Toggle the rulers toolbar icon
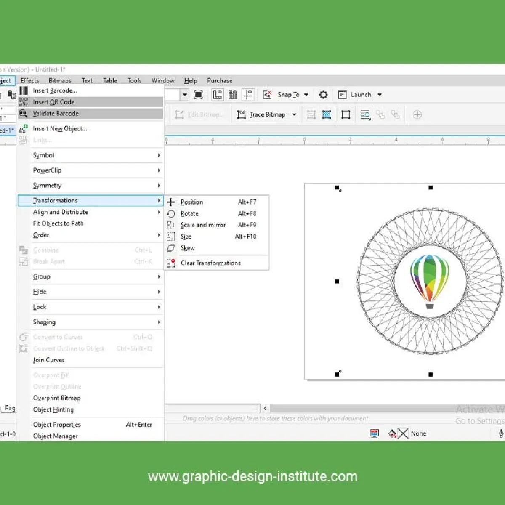This screenshot has height=505, width=505. click(218, 95)
